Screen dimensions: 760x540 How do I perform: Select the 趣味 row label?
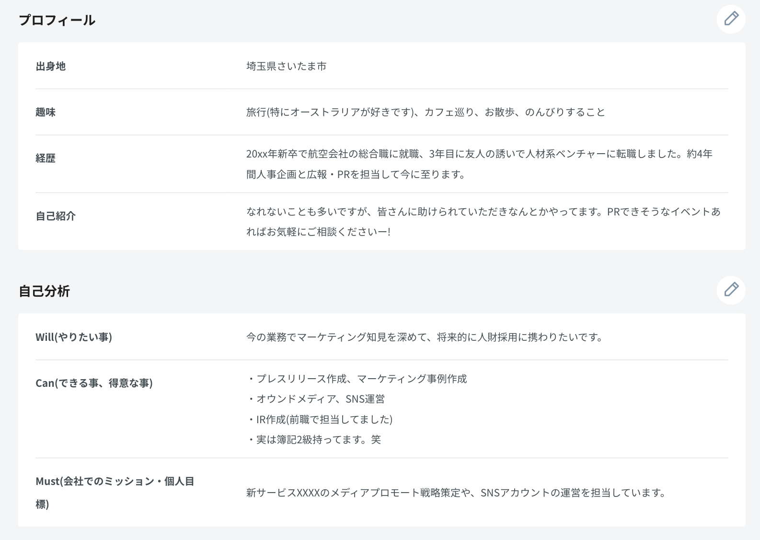(x=46, y=112)
